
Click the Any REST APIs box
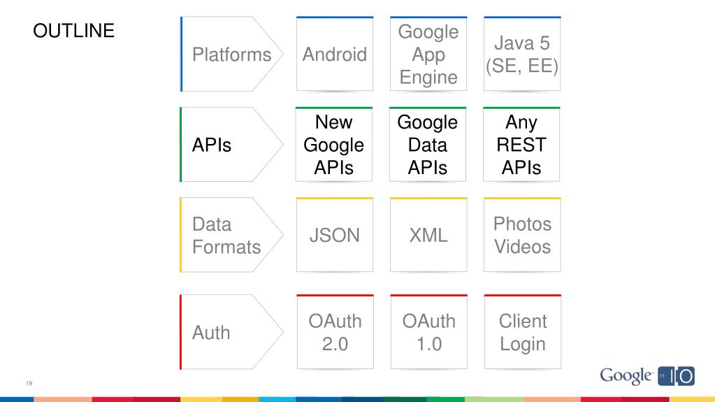tap(521, 144)
